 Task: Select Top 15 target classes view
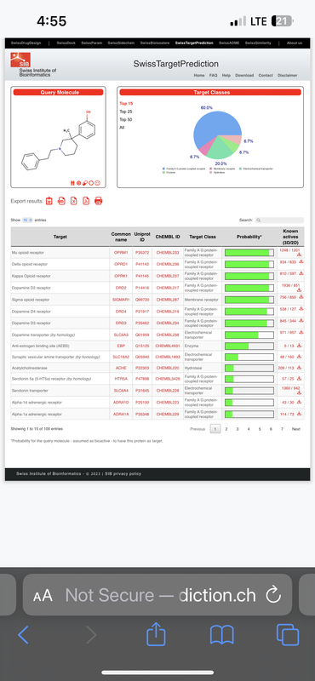click(126, 103)
